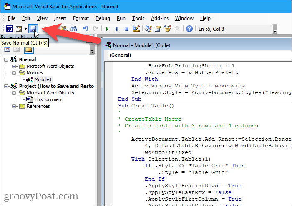Open the (General) object combo box

pyautogui.click(x=200, y=55)
